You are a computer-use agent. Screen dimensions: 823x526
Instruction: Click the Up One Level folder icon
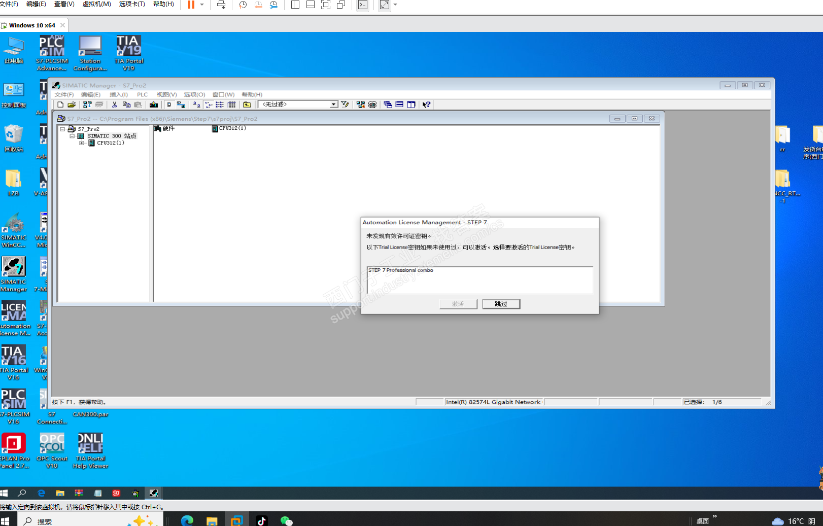tap(247, 104)
